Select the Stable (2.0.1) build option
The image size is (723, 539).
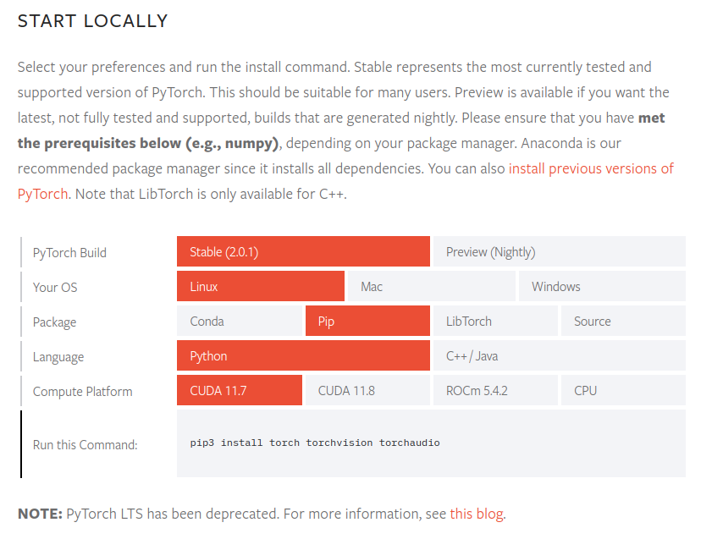coord(303,252)
